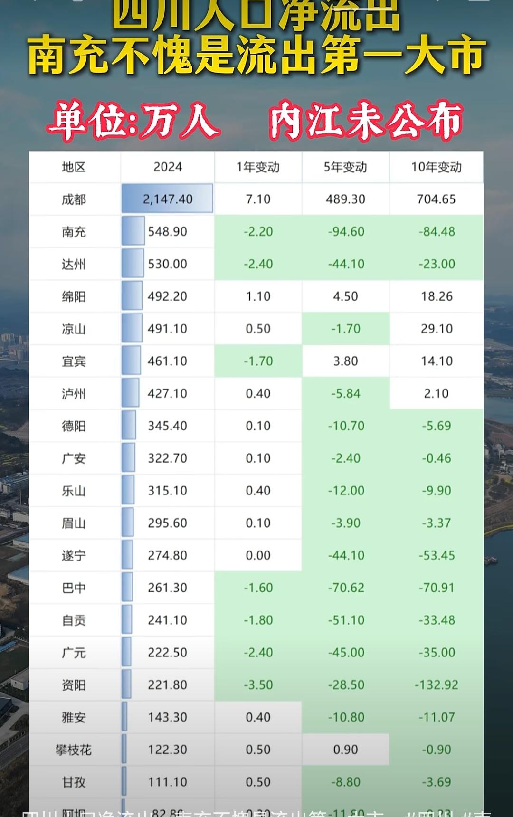Click the 南充 5-year change "-94.60"
Viewport: 513px width, 817px height.
click(346, 231)
